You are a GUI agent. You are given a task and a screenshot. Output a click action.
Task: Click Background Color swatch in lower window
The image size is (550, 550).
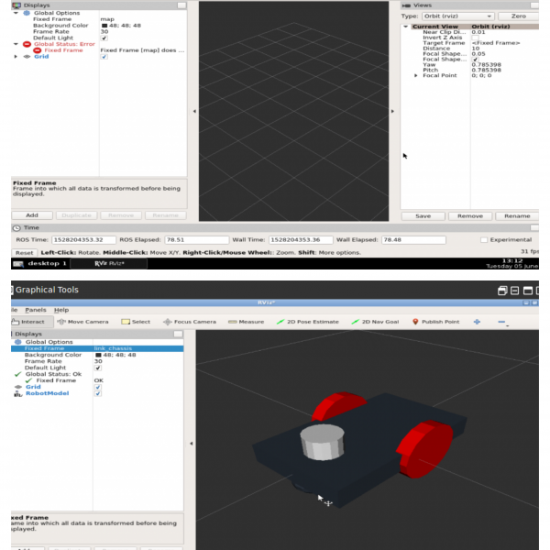[x=98, y=356]
